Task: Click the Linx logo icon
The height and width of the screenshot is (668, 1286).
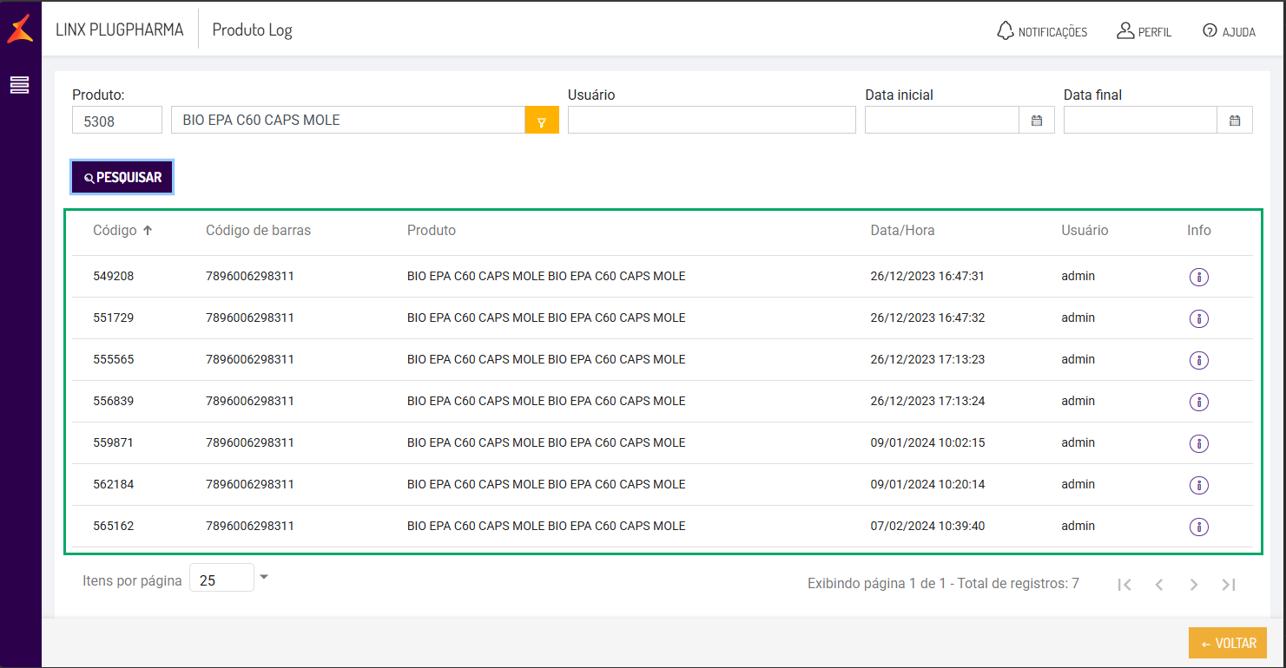Action: pyautogui.click(x=20, y=29)
